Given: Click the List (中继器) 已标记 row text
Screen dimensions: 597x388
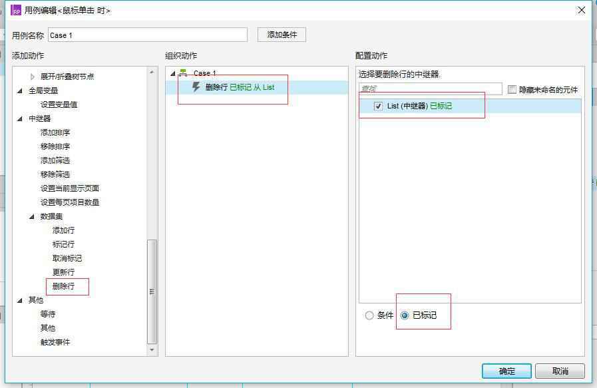Looking at the screenshot, I should [x=419, y=106].
